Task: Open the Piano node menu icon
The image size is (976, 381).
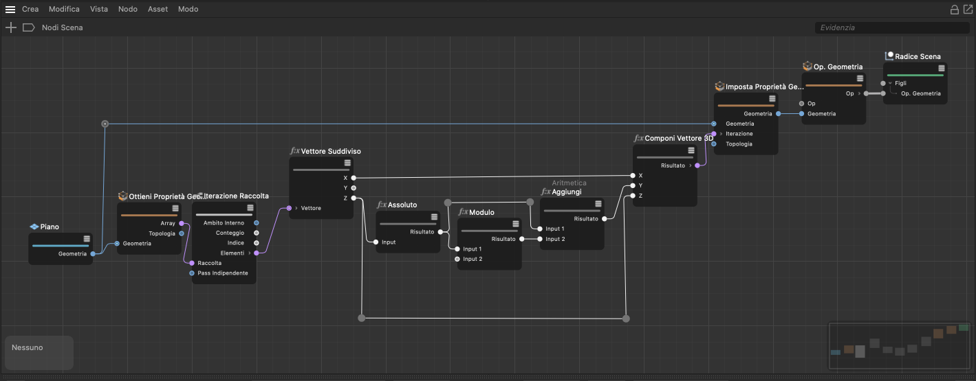Action: [x=87, y=239]
